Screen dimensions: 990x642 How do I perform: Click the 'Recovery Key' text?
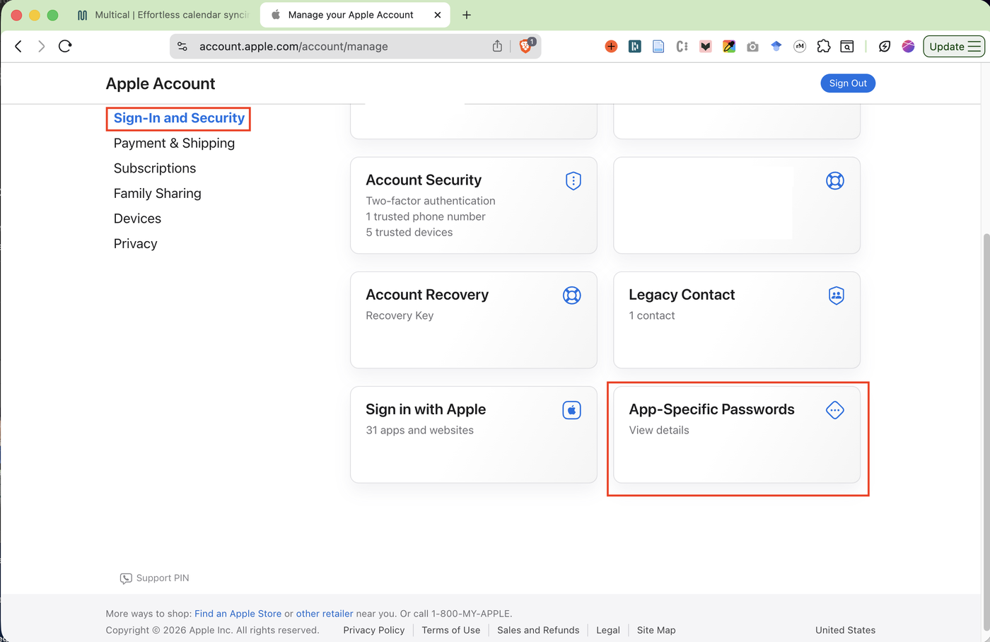[x=400, y=316]
